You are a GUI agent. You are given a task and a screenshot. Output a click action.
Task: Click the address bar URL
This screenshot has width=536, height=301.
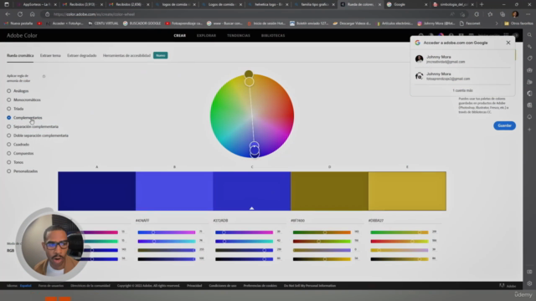pyautogui.click(x=95, y=14)
